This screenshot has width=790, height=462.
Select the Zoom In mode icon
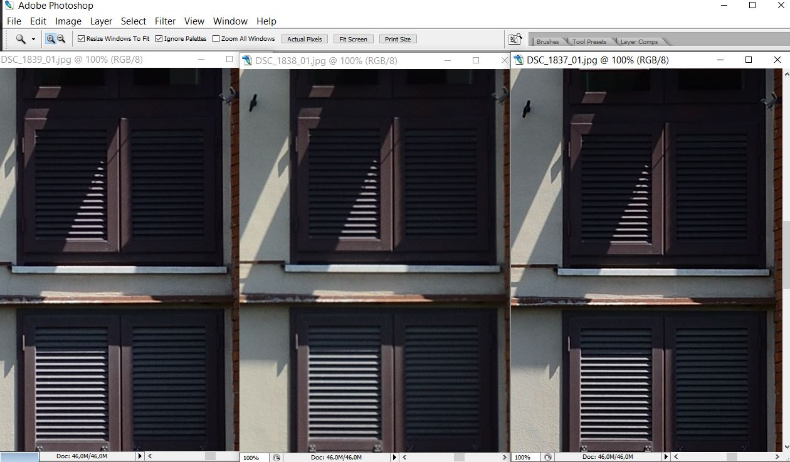coord(51,39)
